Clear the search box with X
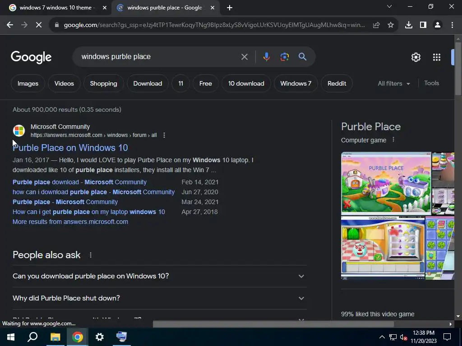The image size is (462, 346). [244, 57]
